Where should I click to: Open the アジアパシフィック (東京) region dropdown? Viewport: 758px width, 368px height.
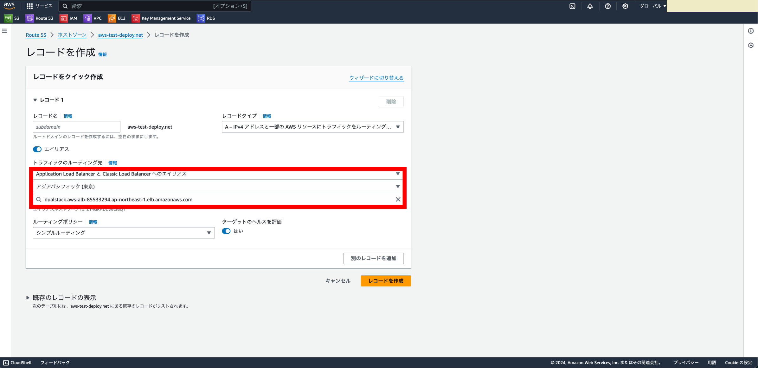(x=218, y=187)
